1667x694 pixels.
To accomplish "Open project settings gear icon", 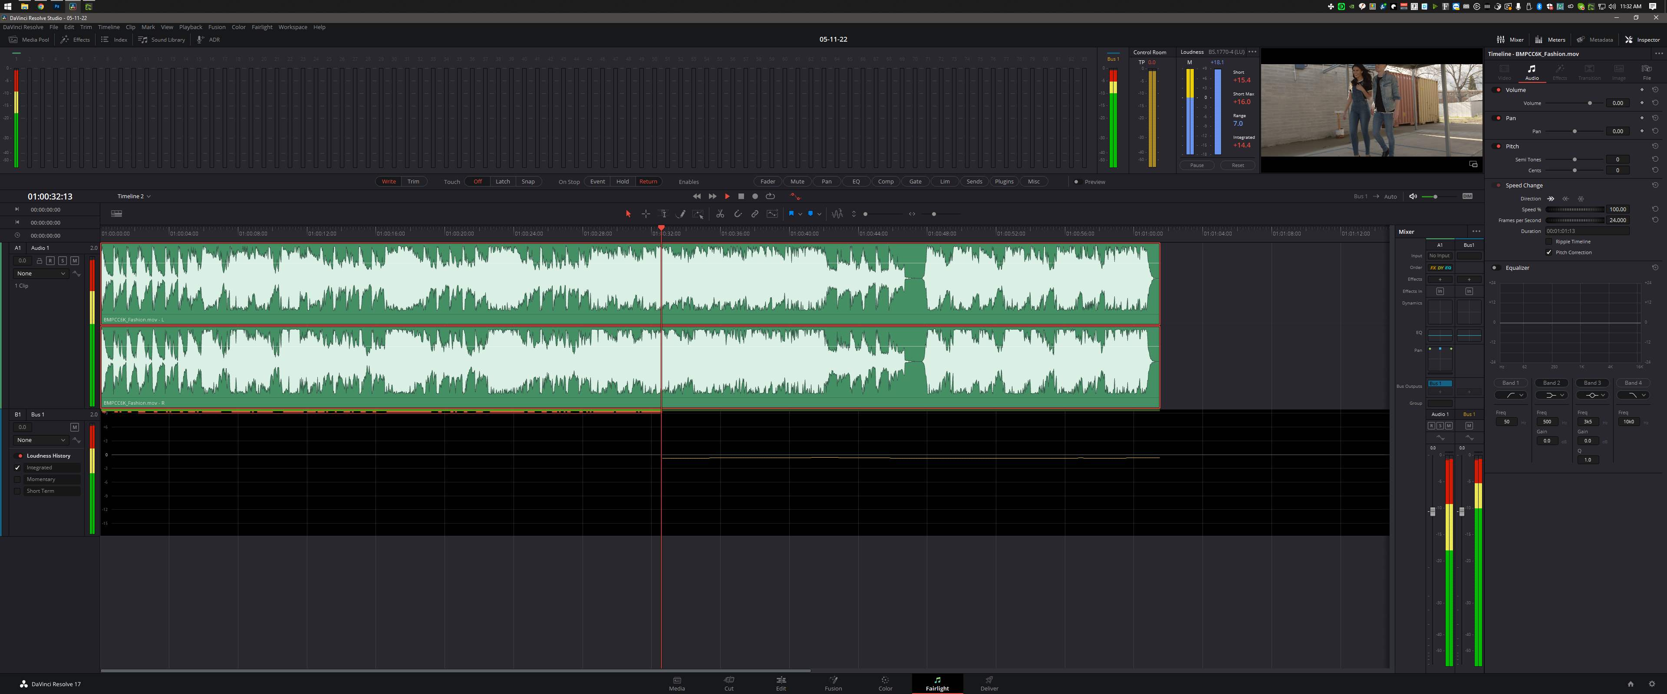I will (1651, 684).
